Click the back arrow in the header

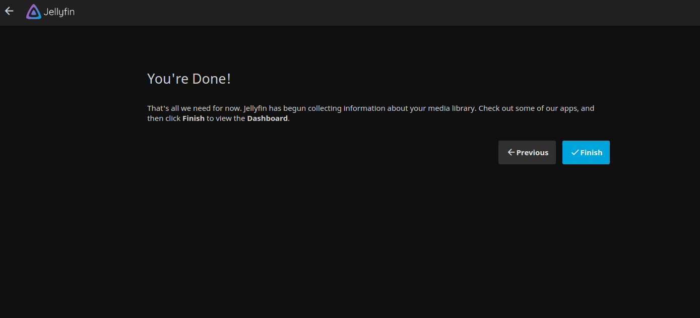coord(9,11)
